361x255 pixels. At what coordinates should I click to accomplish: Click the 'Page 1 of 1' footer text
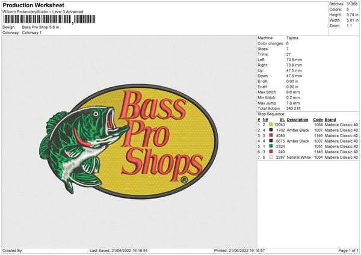click(348, 250)
